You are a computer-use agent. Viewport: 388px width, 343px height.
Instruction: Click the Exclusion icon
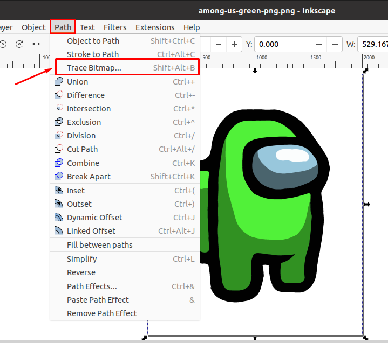(59, 122)
